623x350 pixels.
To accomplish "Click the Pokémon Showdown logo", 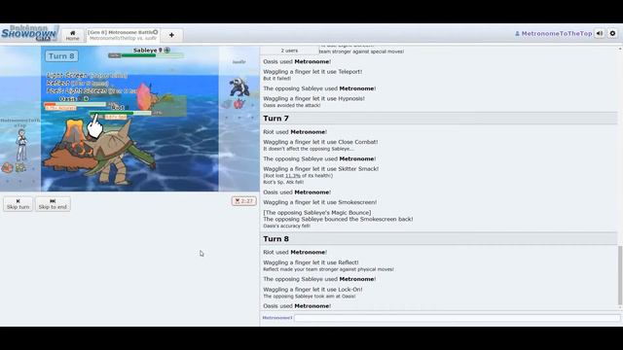I will point(30,33).
